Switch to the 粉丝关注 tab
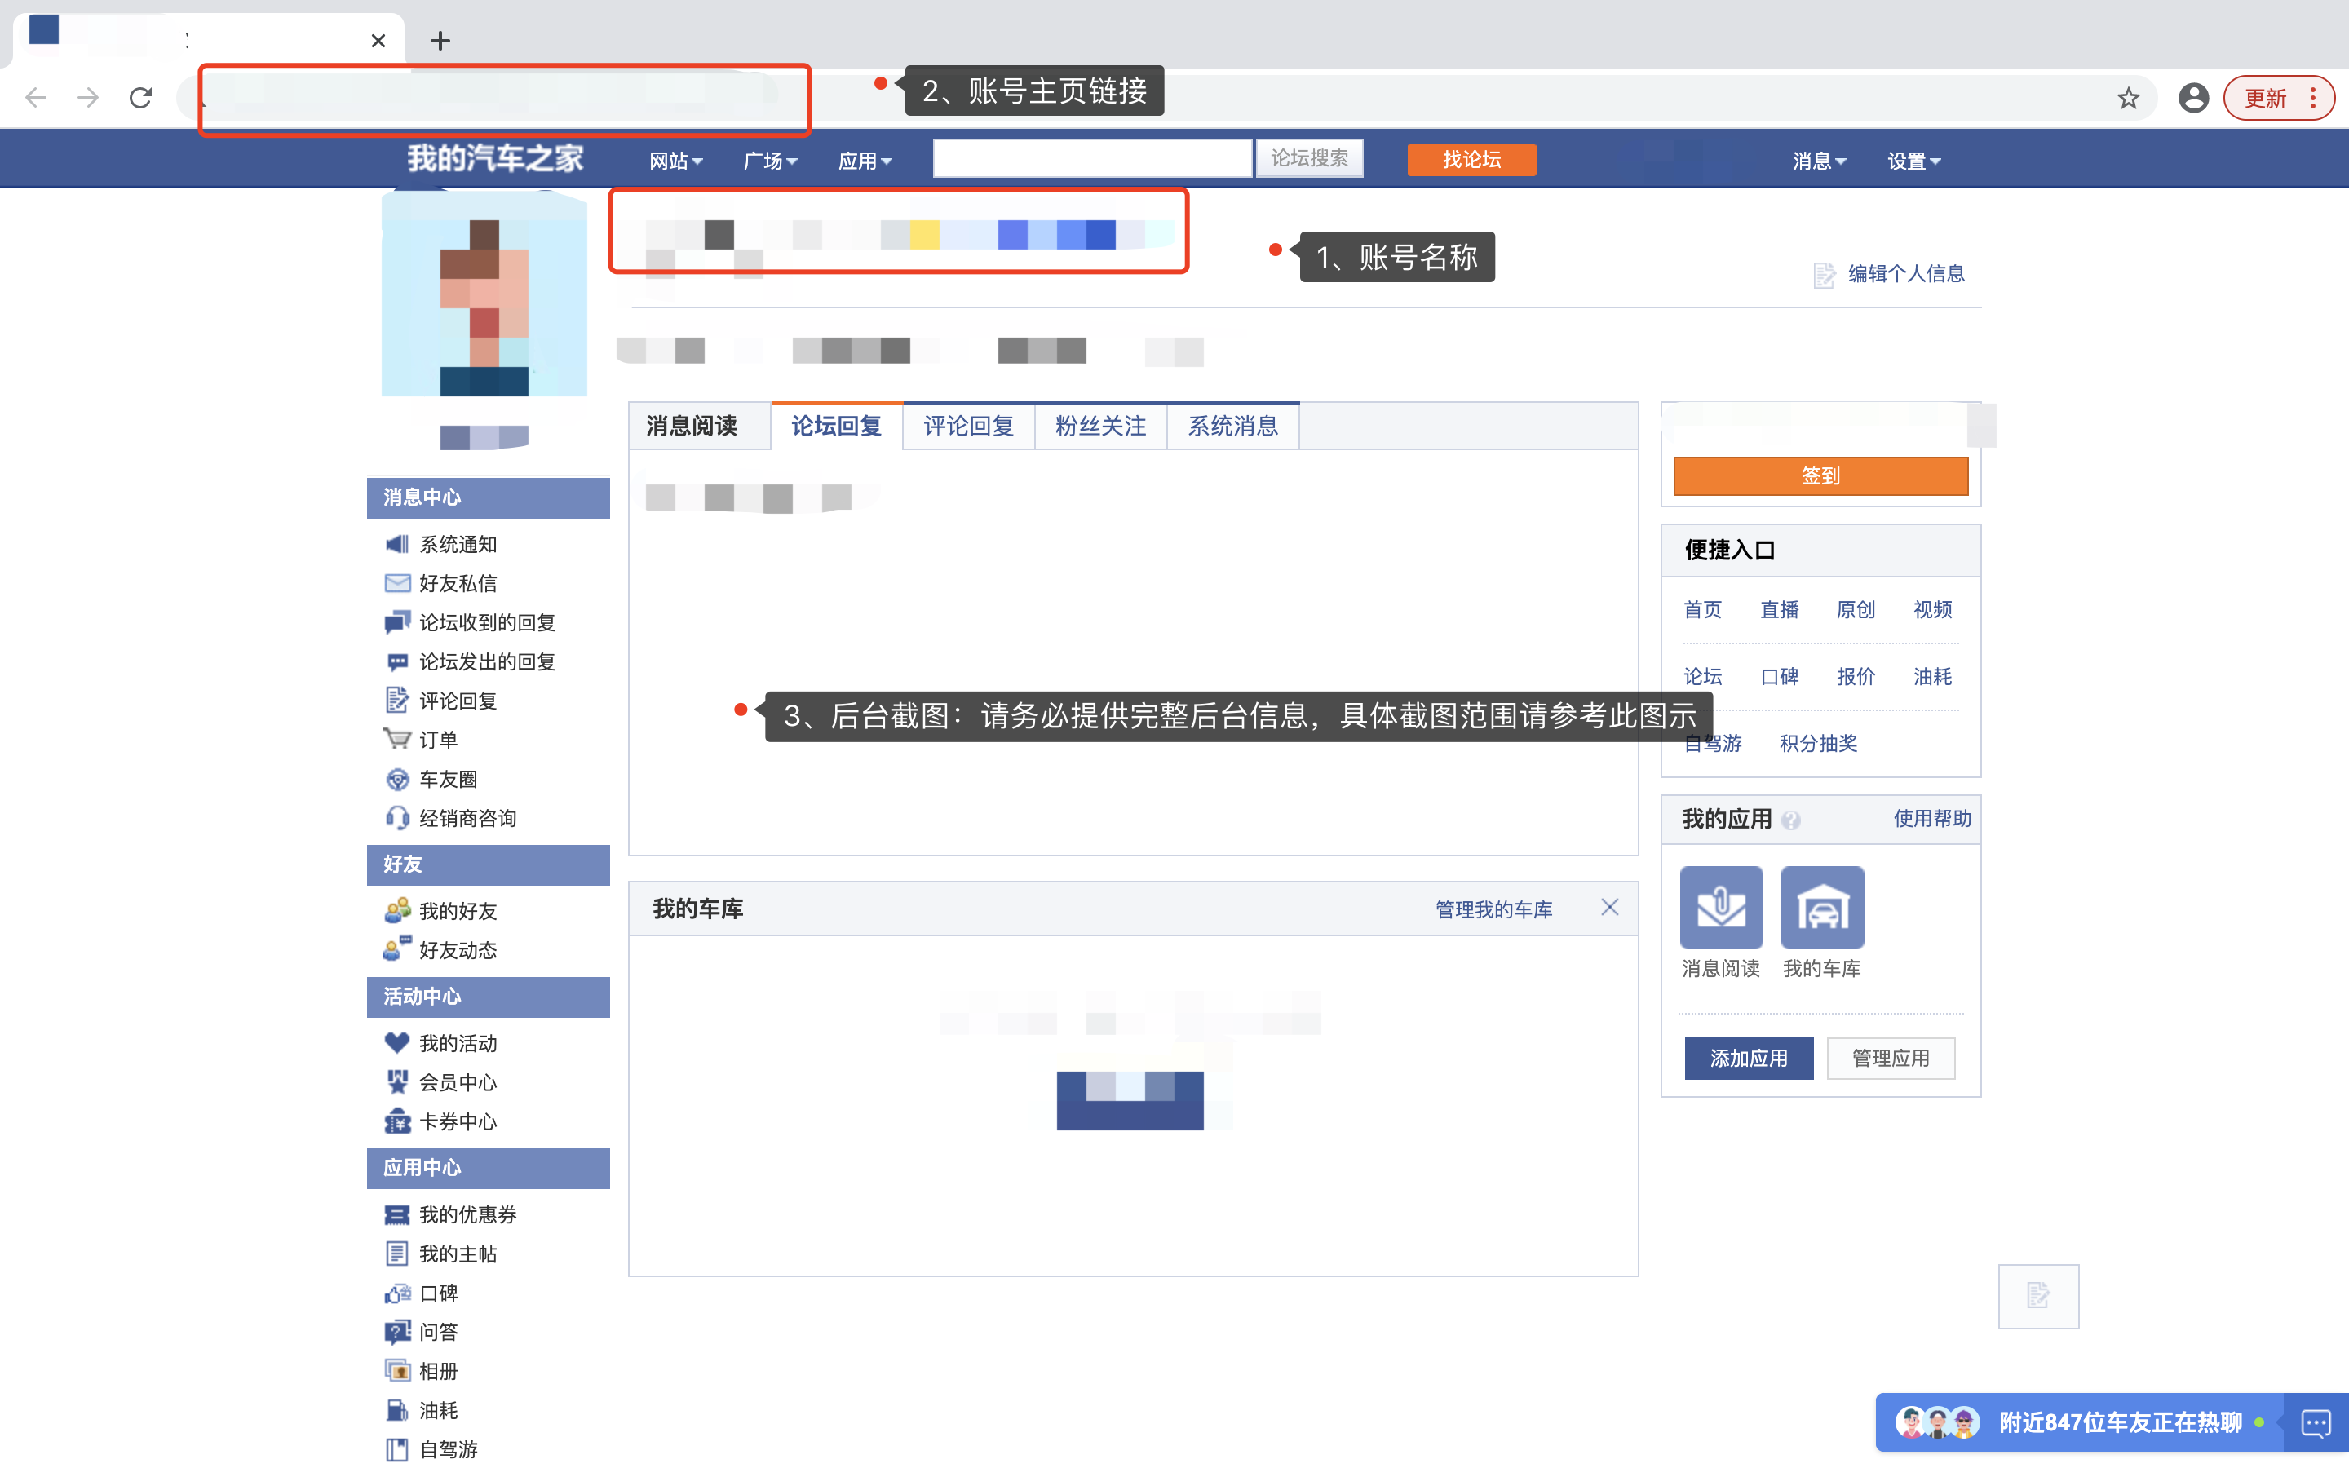The height and width of the screenshot is (1468, 2349). click(x=1099, y=425)
